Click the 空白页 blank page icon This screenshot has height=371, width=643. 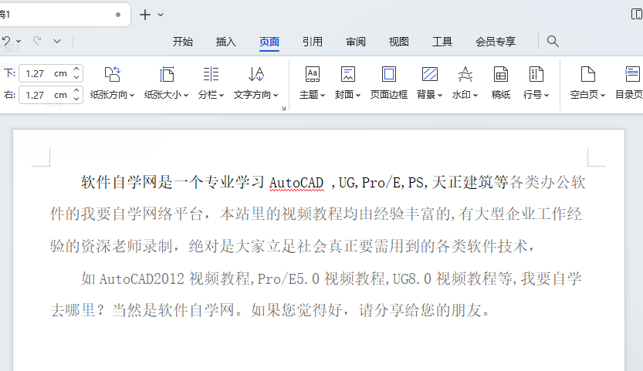click(588, 74)
